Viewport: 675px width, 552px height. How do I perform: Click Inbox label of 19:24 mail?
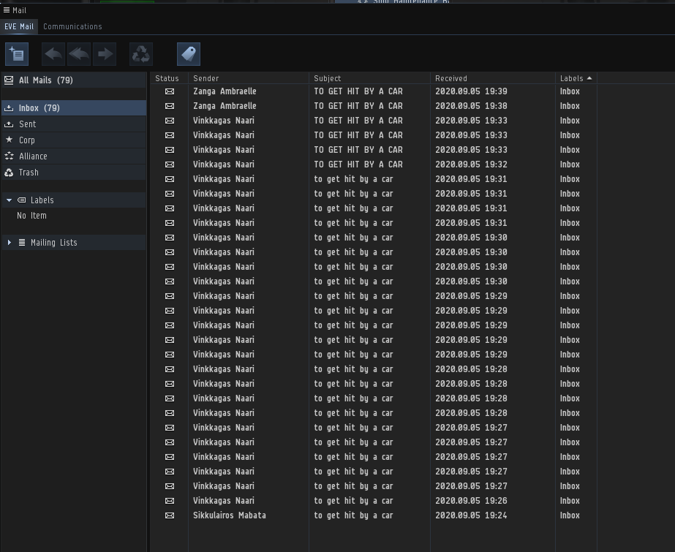coord(570,515)
